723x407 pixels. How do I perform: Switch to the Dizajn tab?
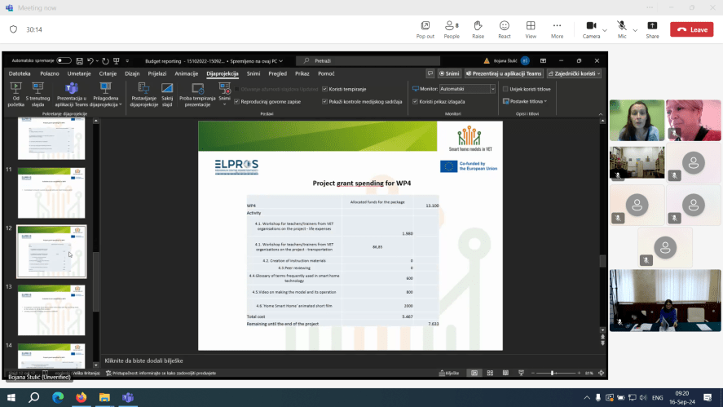pos(132,73)
